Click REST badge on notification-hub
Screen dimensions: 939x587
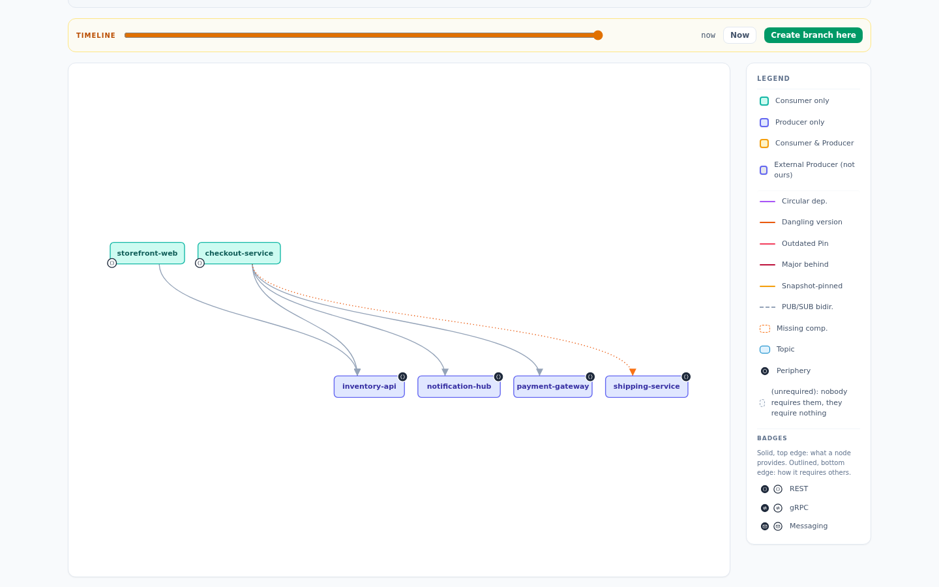498,377
